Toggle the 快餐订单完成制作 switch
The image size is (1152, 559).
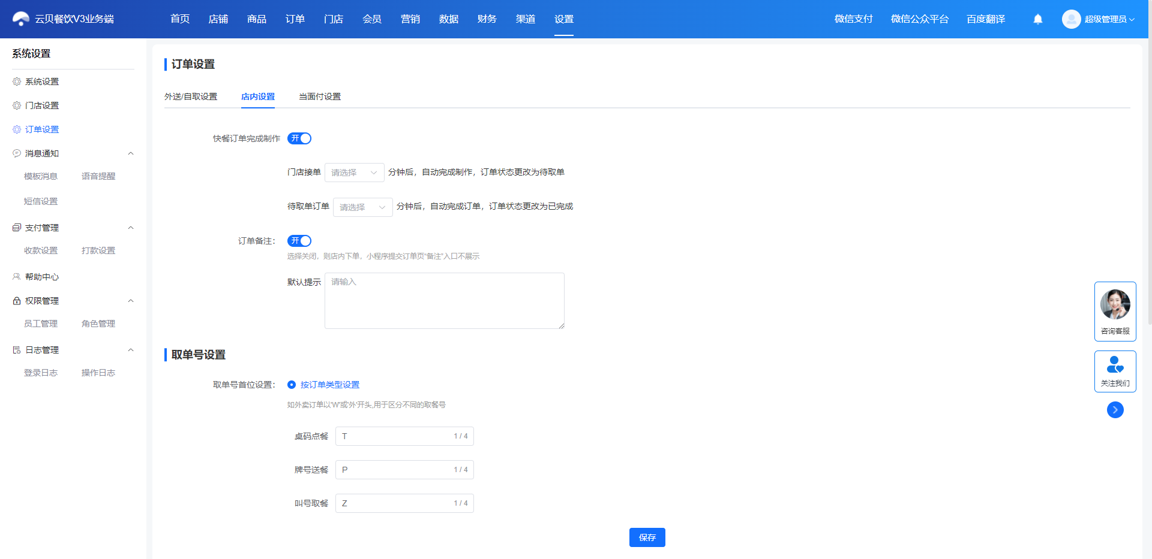click(x=299, y=138)
